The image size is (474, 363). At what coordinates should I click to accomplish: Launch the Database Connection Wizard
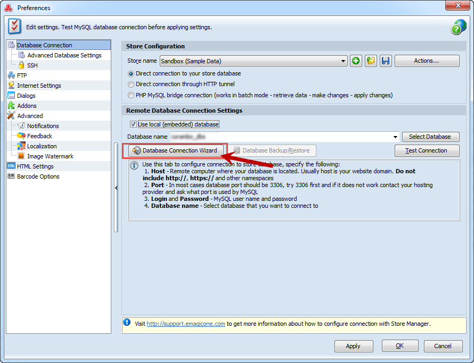coord(175,150)
